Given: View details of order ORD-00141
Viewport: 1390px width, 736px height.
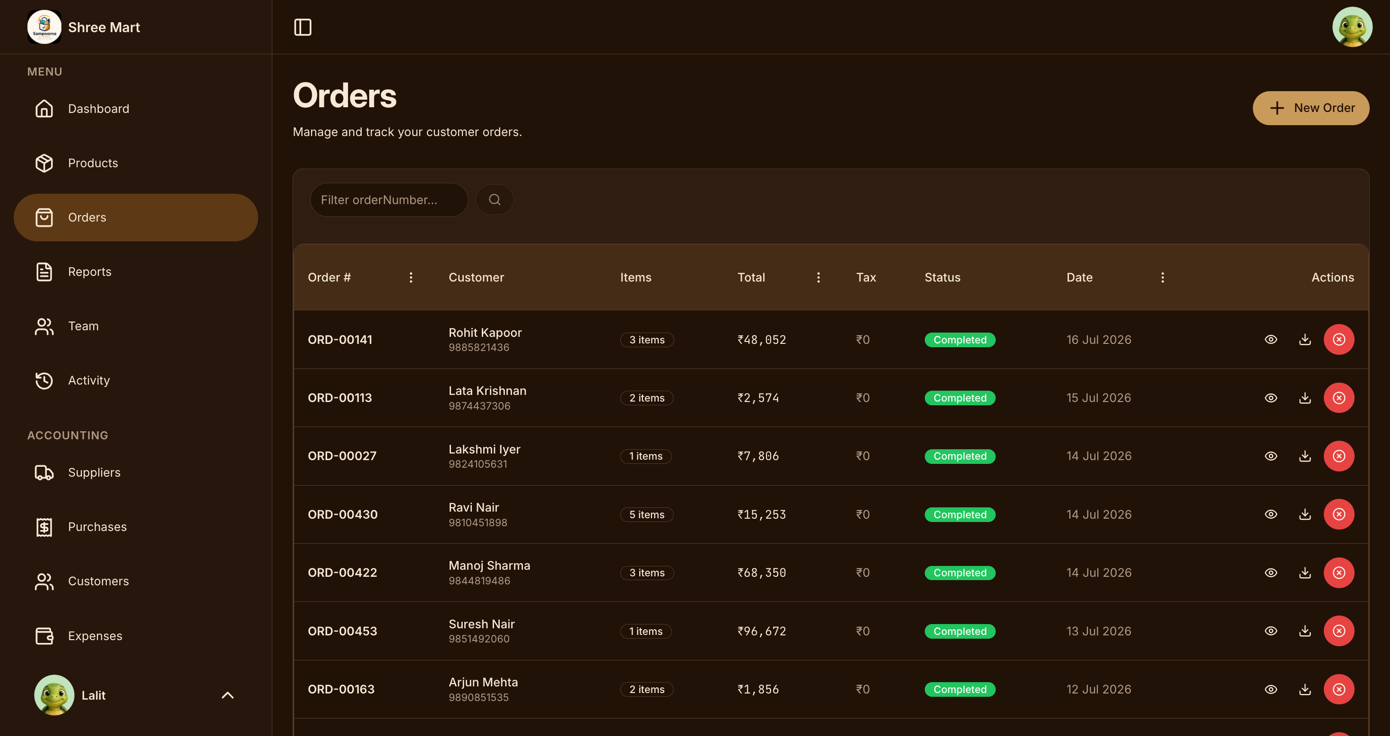Looking at the screenshot, I should 1271,340.
